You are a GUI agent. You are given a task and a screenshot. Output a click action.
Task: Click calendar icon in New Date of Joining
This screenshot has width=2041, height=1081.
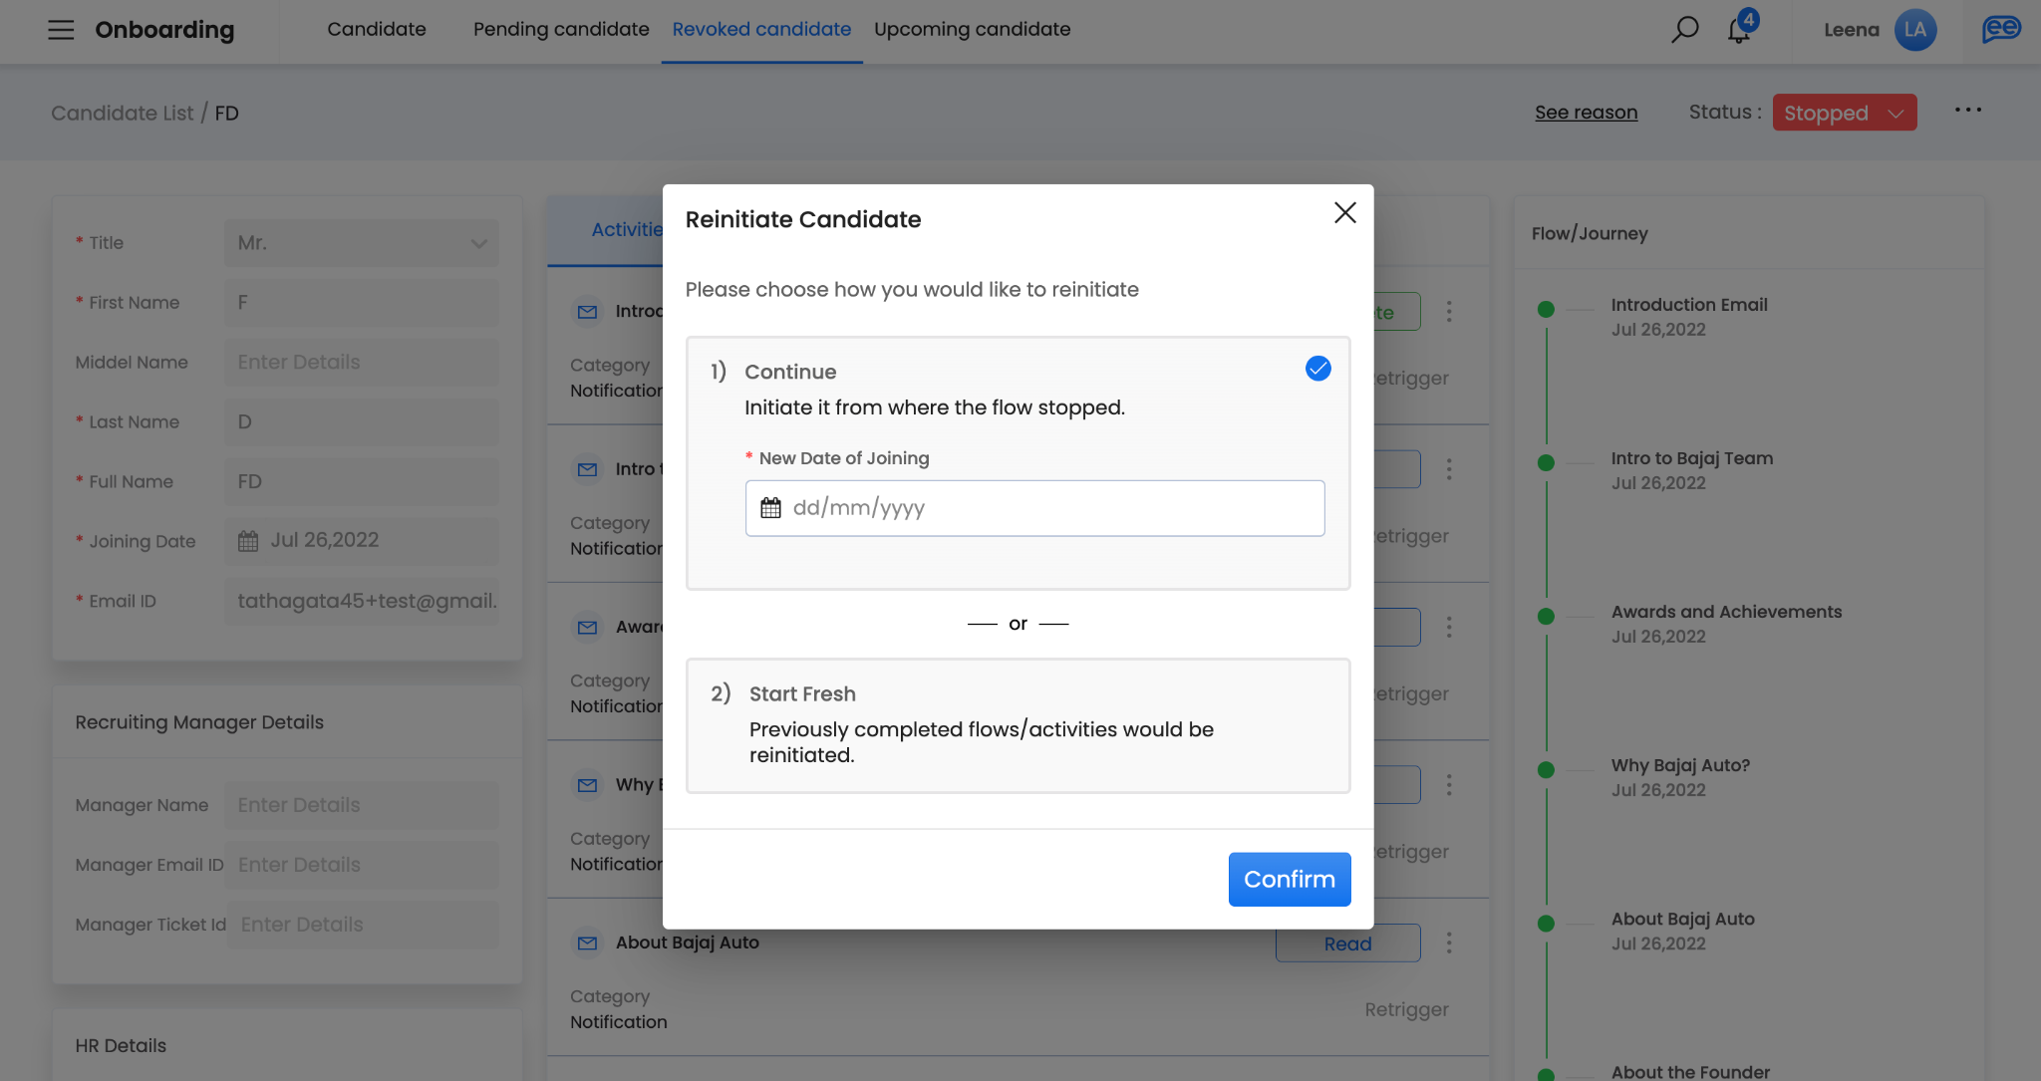point(770,508)
